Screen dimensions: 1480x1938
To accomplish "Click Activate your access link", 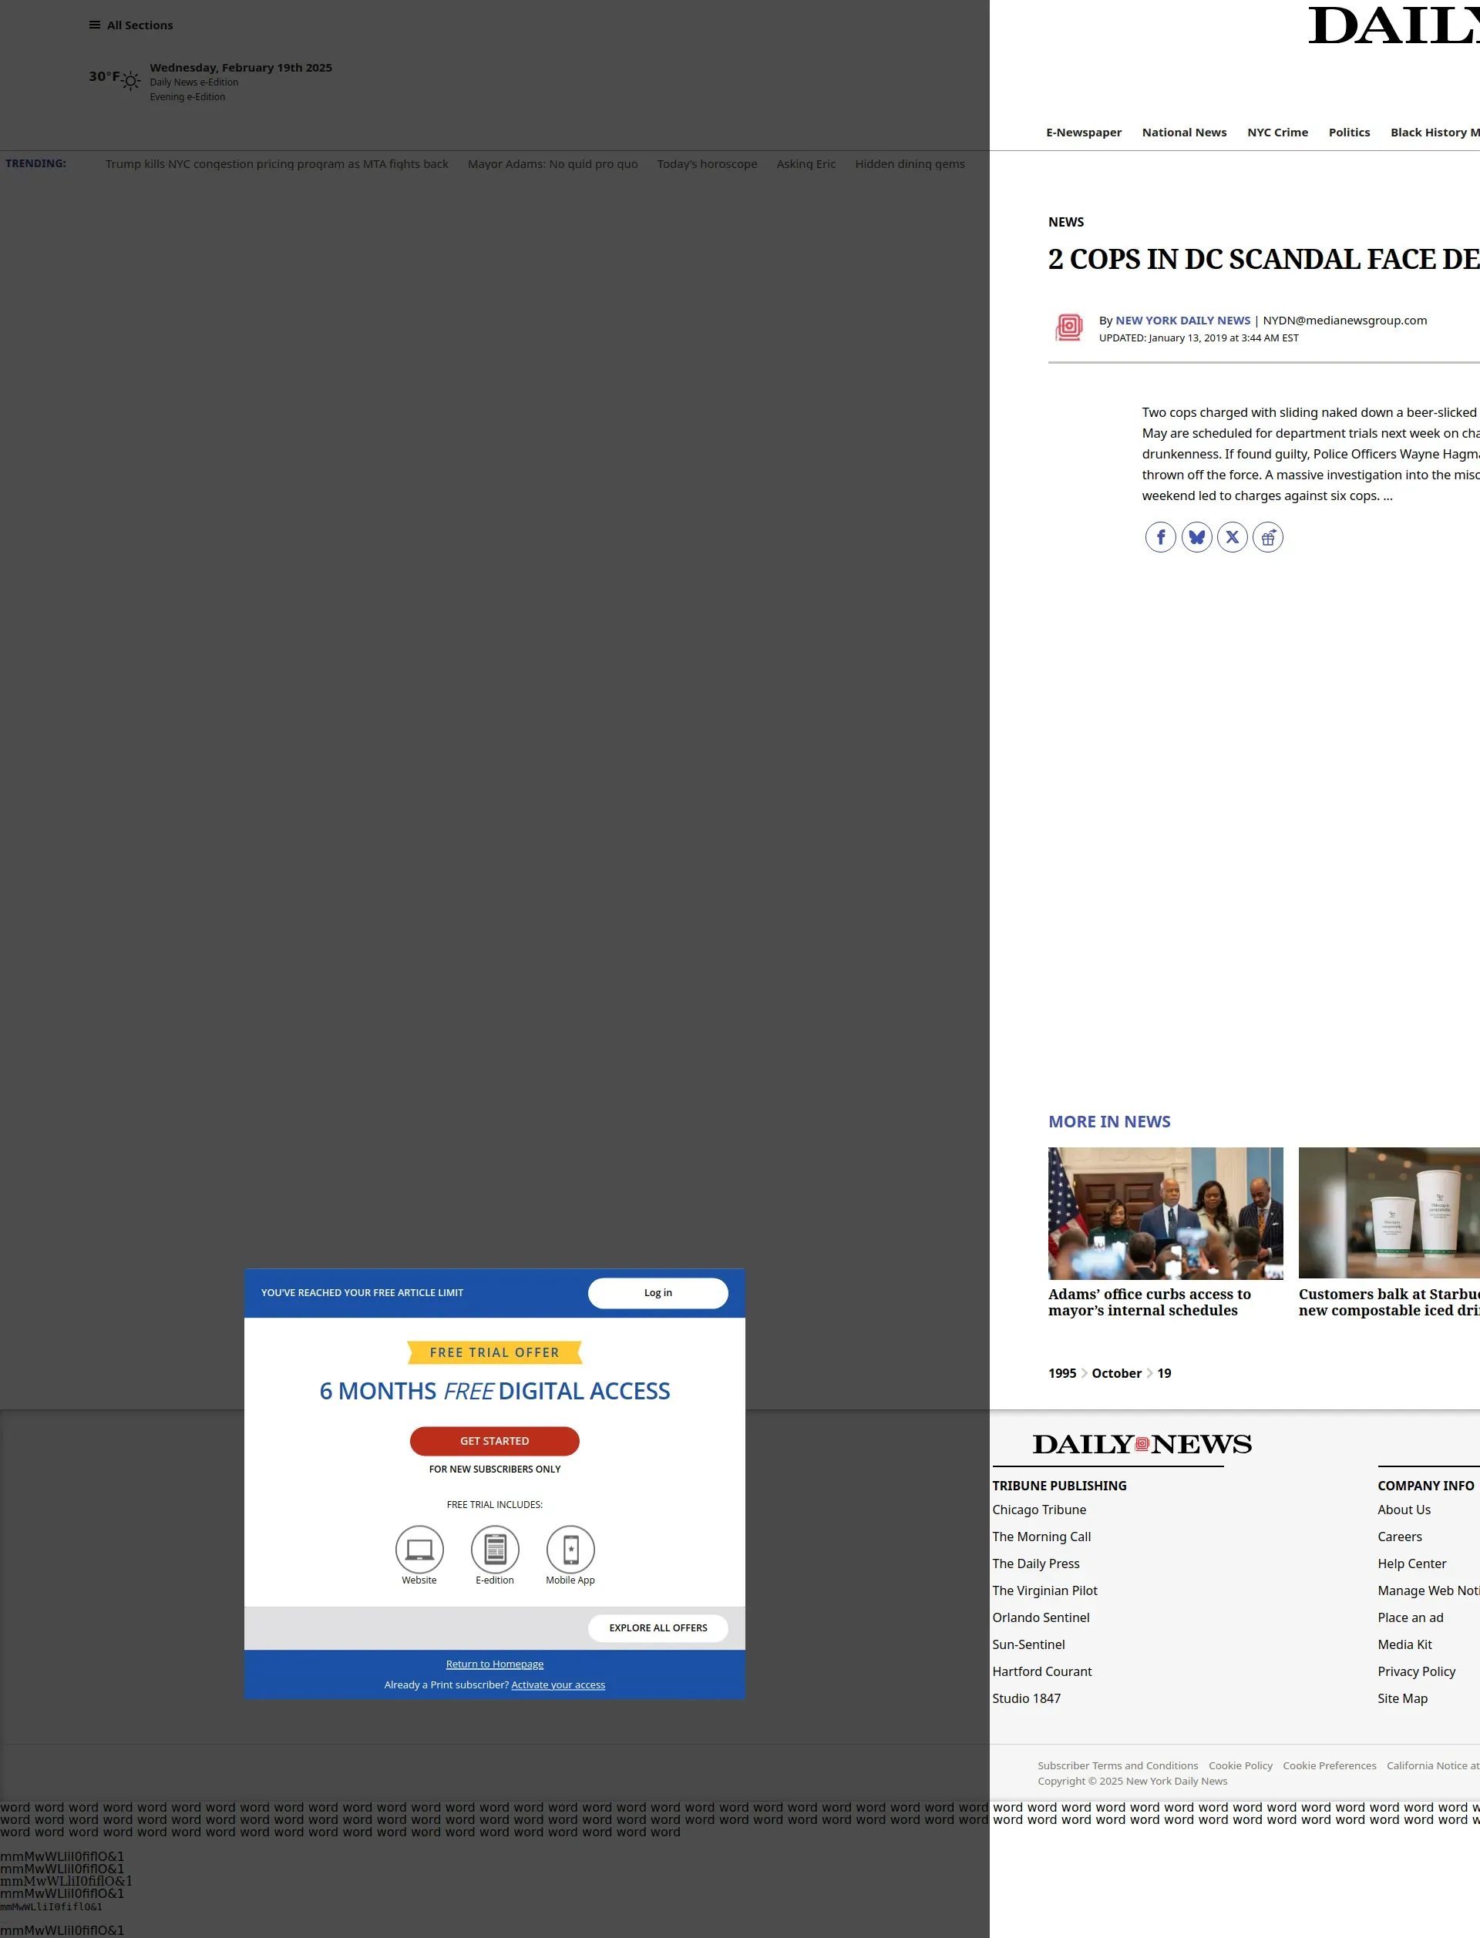I will pyautogui.click(x=557, y=1684).
